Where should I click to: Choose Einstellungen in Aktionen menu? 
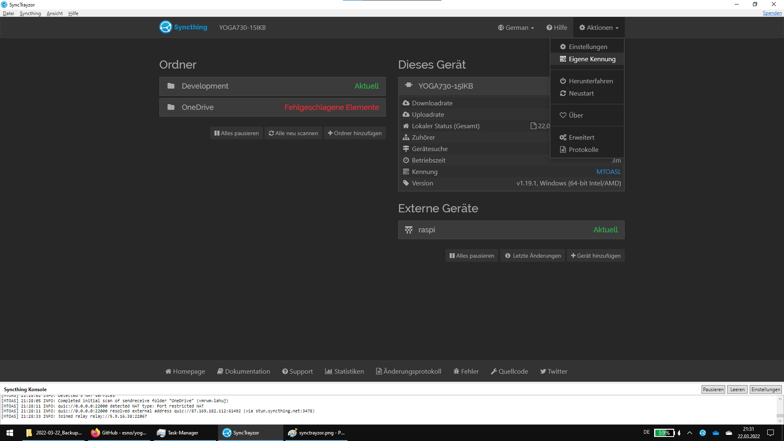click(587, 47)
